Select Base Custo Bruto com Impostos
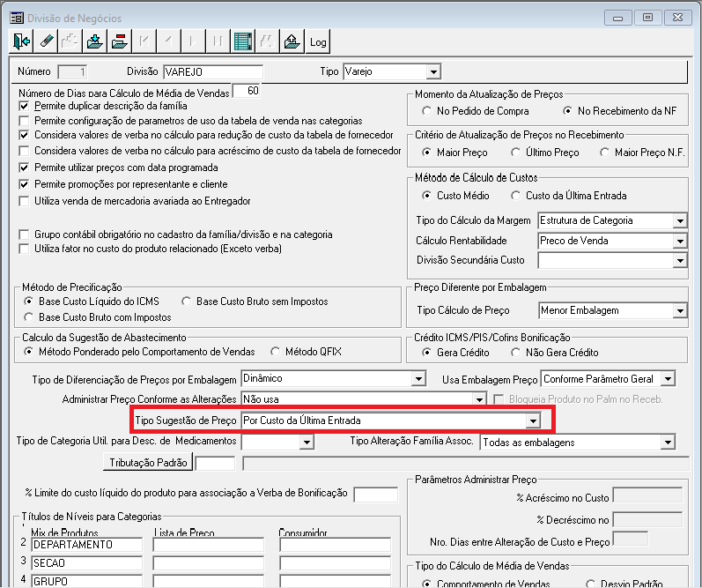The width and height of the screenshot is (702, 588). pos(29,317)
